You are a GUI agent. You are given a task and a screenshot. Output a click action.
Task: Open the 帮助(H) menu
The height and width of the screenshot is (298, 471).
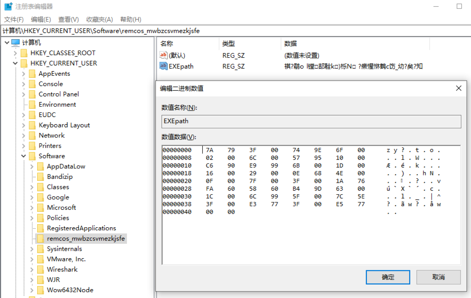131,19
